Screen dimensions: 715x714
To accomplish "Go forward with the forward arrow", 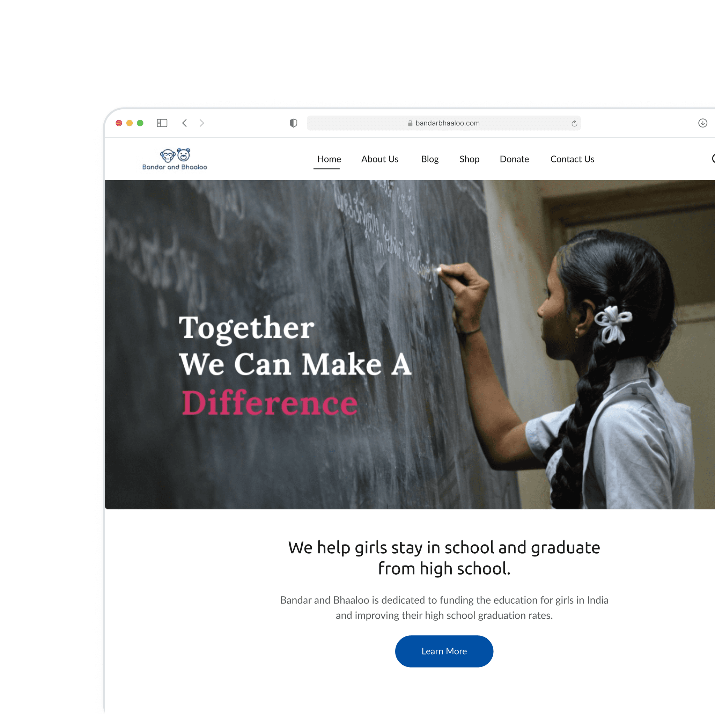I will [202, 123].
